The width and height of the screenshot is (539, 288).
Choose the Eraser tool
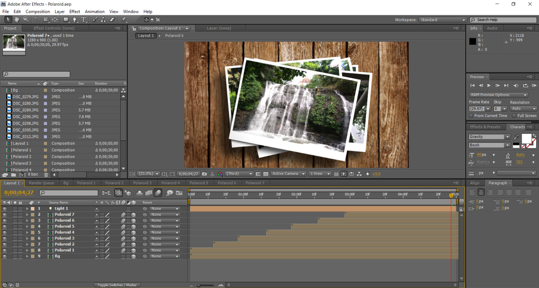pos(112,20)
